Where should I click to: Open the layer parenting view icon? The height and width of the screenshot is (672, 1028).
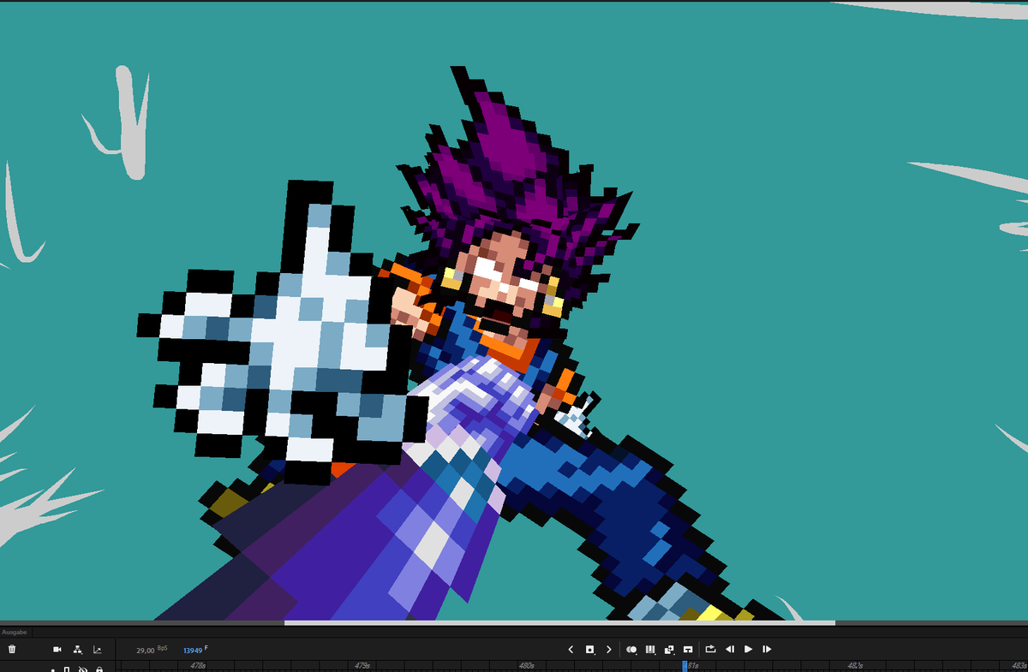pos(78,650)
